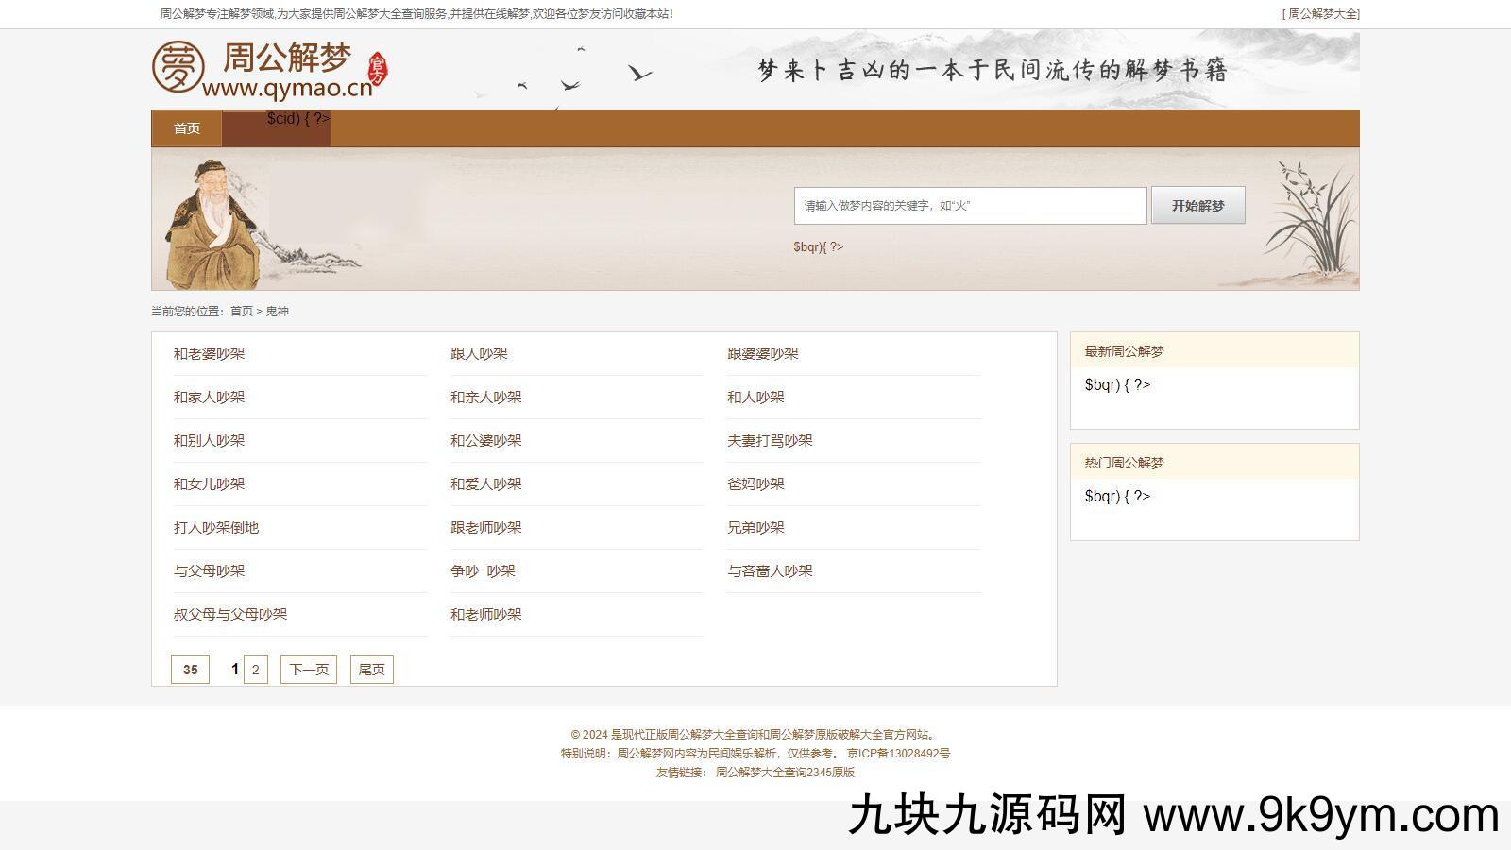Click 首页 in the breadcrumb path
The height and width of the screenshot is (850, 1511).
[242, 312]
